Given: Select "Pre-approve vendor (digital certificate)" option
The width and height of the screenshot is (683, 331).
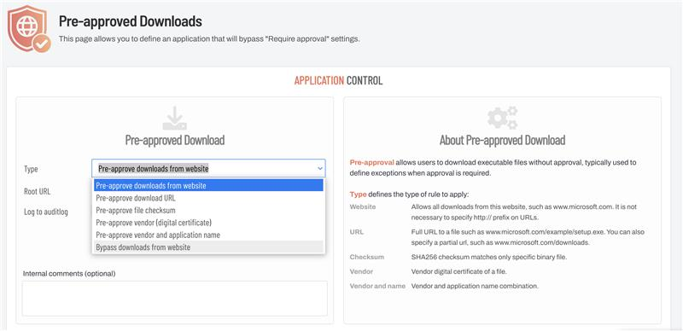Looking at the screenshot, I should [208, 223].
